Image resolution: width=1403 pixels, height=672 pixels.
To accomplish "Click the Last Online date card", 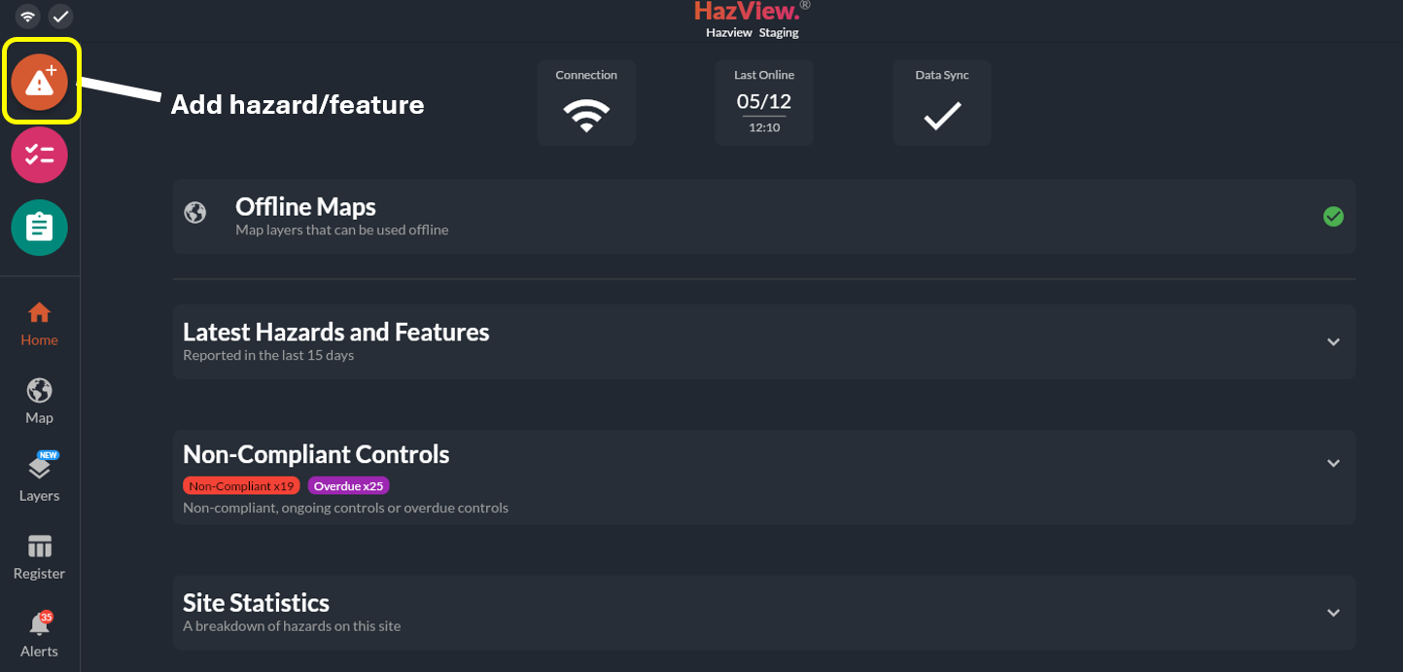I will pos(764,103).
